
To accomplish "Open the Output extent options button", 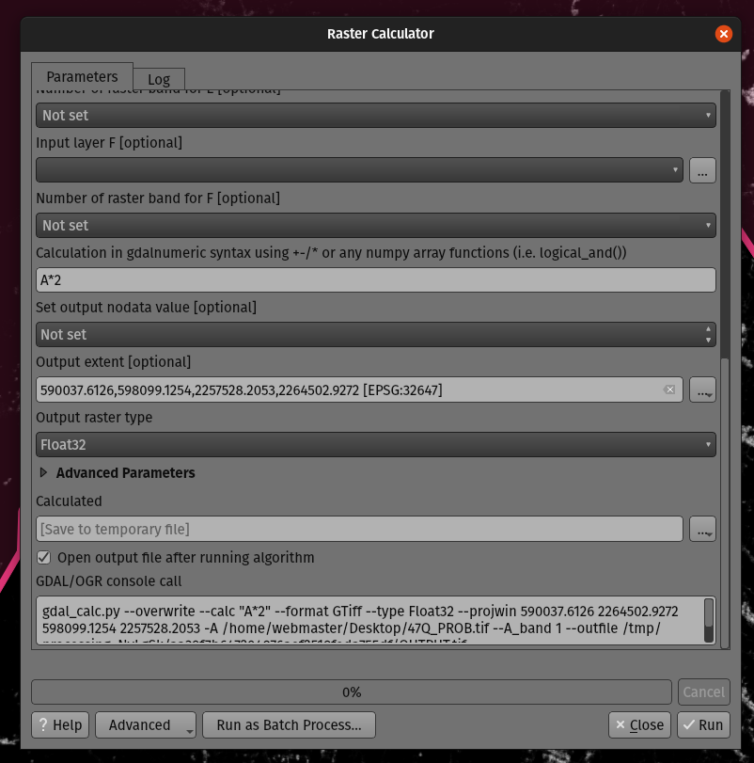I will pos(702,389).
